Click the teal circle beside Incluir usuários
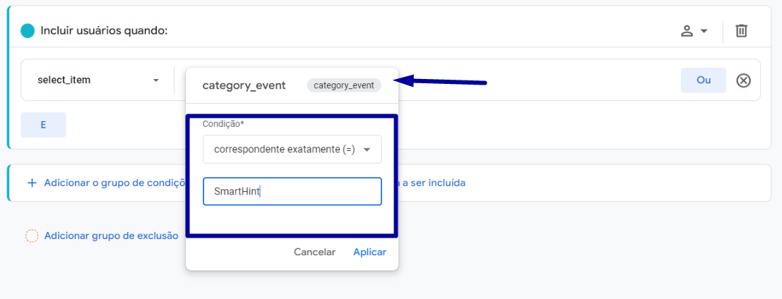 point(28,31)
